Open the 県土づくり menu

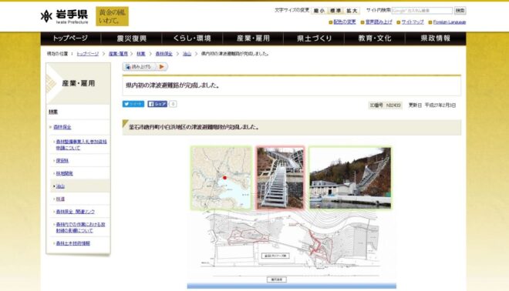pyautogui.click(x=314, y=38)
